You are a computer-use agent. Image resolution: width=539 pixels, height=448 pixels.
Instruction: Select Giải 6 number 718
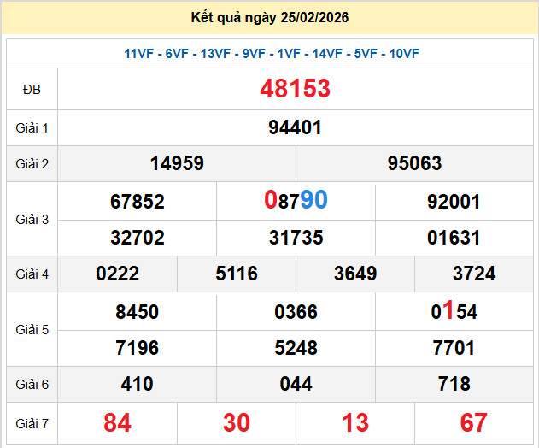[454, 384]
